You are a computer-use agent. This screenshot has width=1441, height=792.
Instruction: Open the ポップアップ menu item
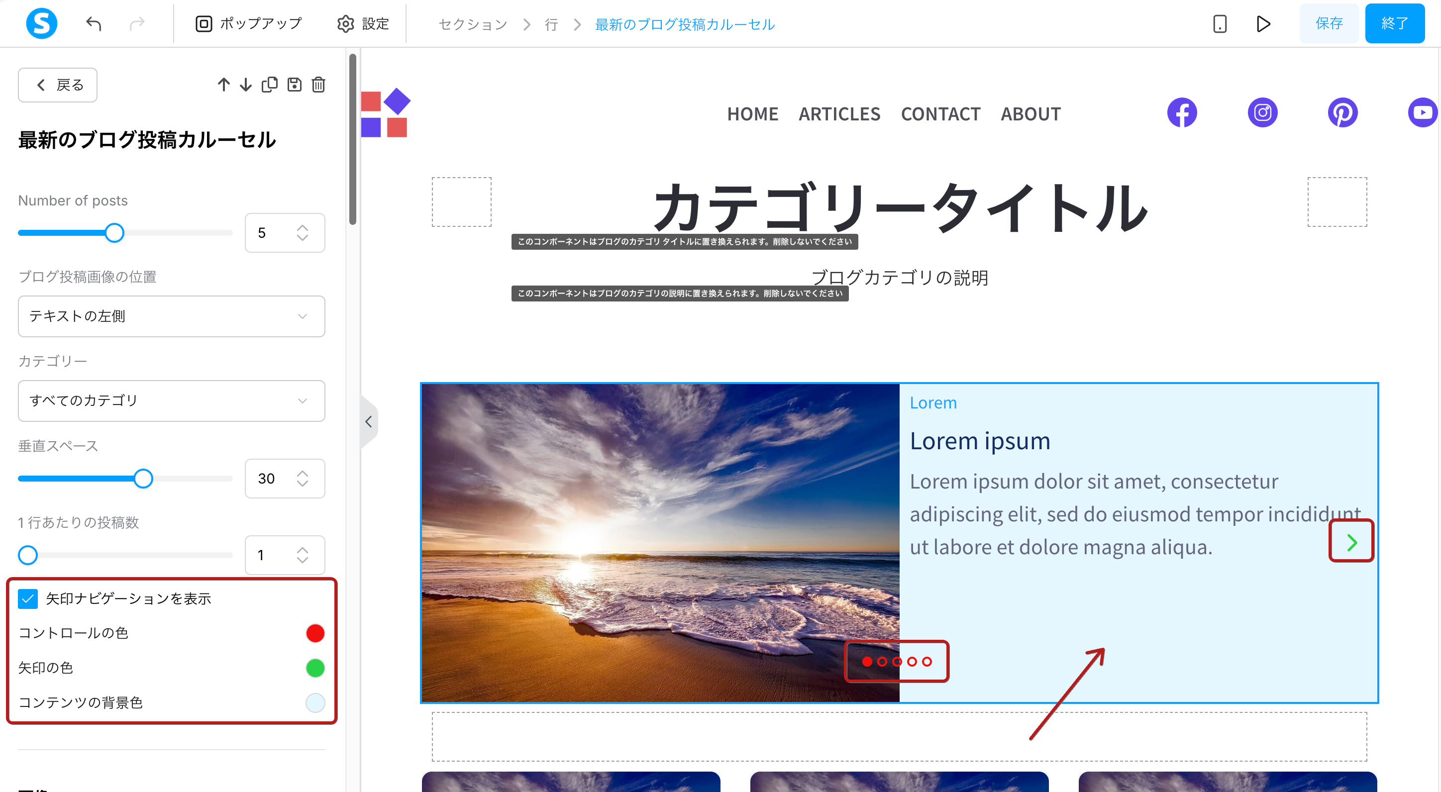248,23
